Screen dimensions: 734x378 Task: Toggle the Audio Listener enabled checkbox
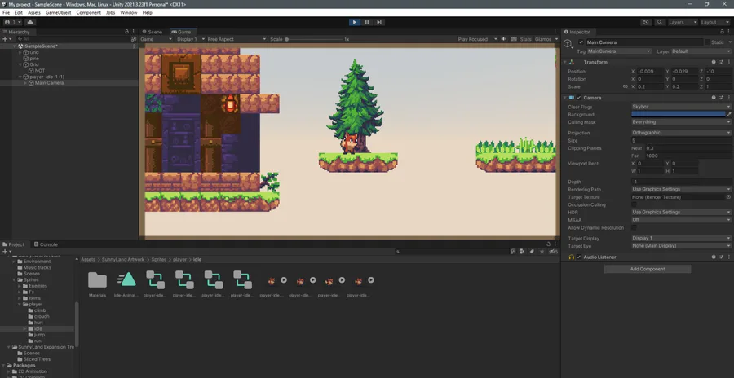[x=579, y=257]
